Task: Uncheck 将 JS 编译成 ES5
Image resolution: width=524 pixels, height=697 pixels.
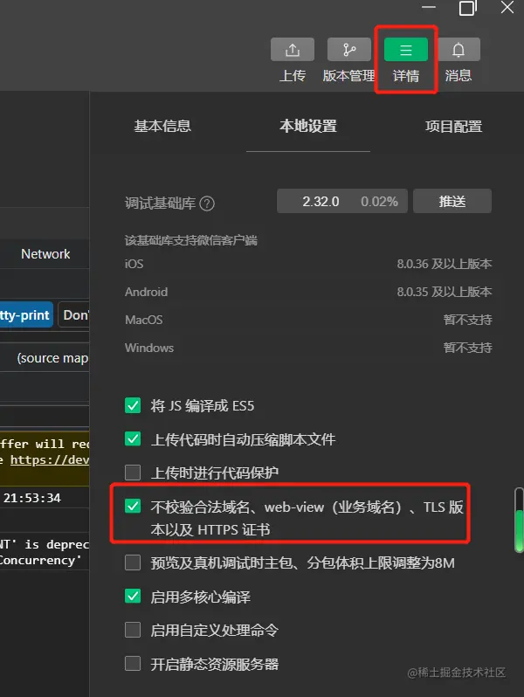Action: tap(133, 405)
